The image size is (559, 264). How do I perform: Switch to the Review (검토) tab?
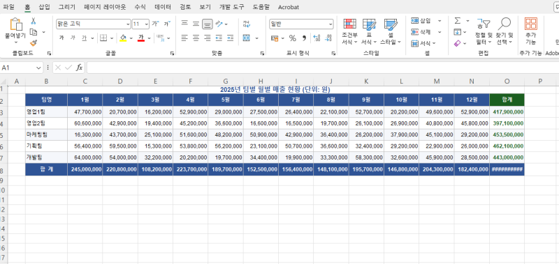[185, 7]
